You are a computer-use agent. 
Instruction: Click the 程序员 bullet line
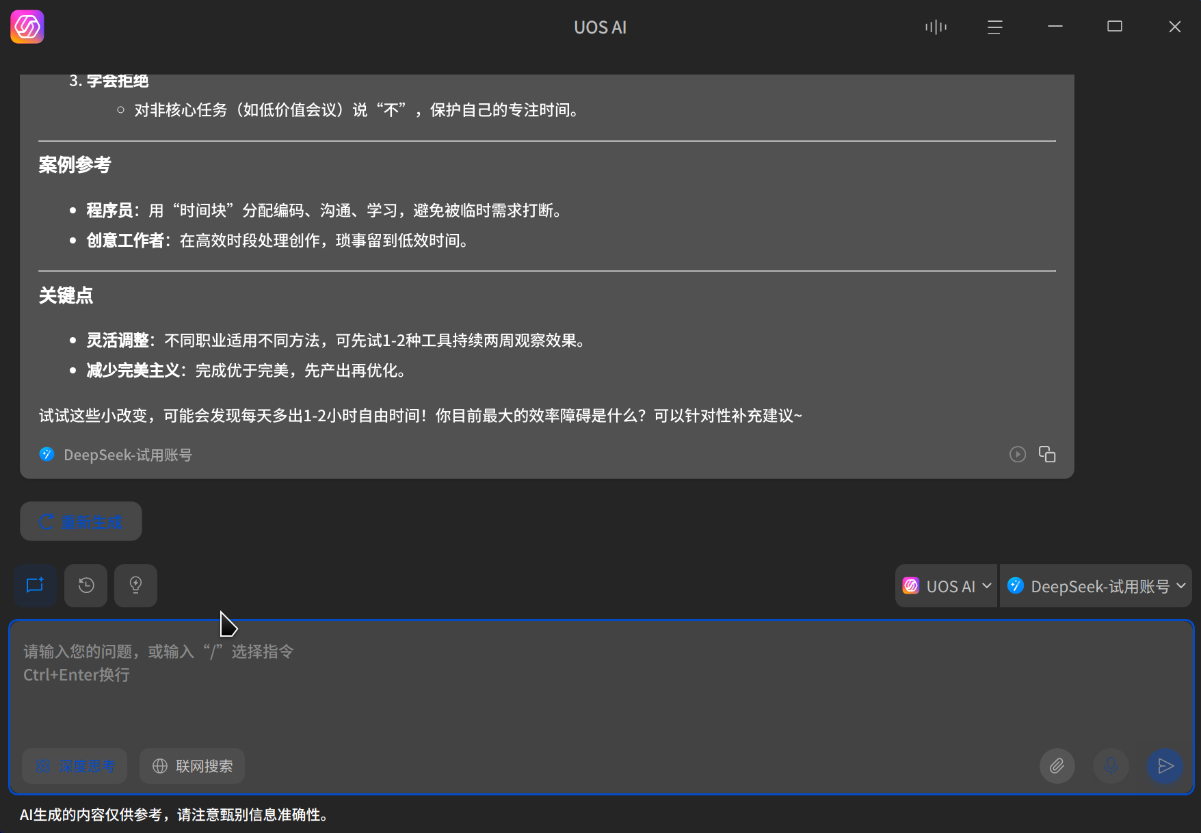(324, 211)
